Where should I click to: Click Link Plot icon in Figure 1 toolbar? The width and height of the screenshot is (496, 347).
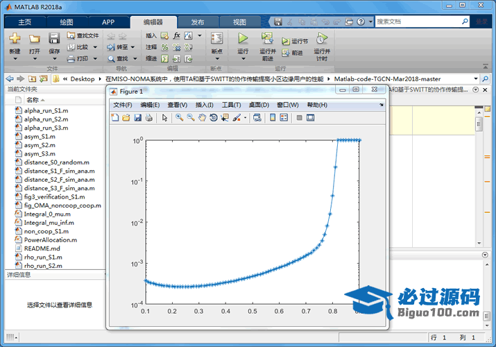[x=257, y=118]
